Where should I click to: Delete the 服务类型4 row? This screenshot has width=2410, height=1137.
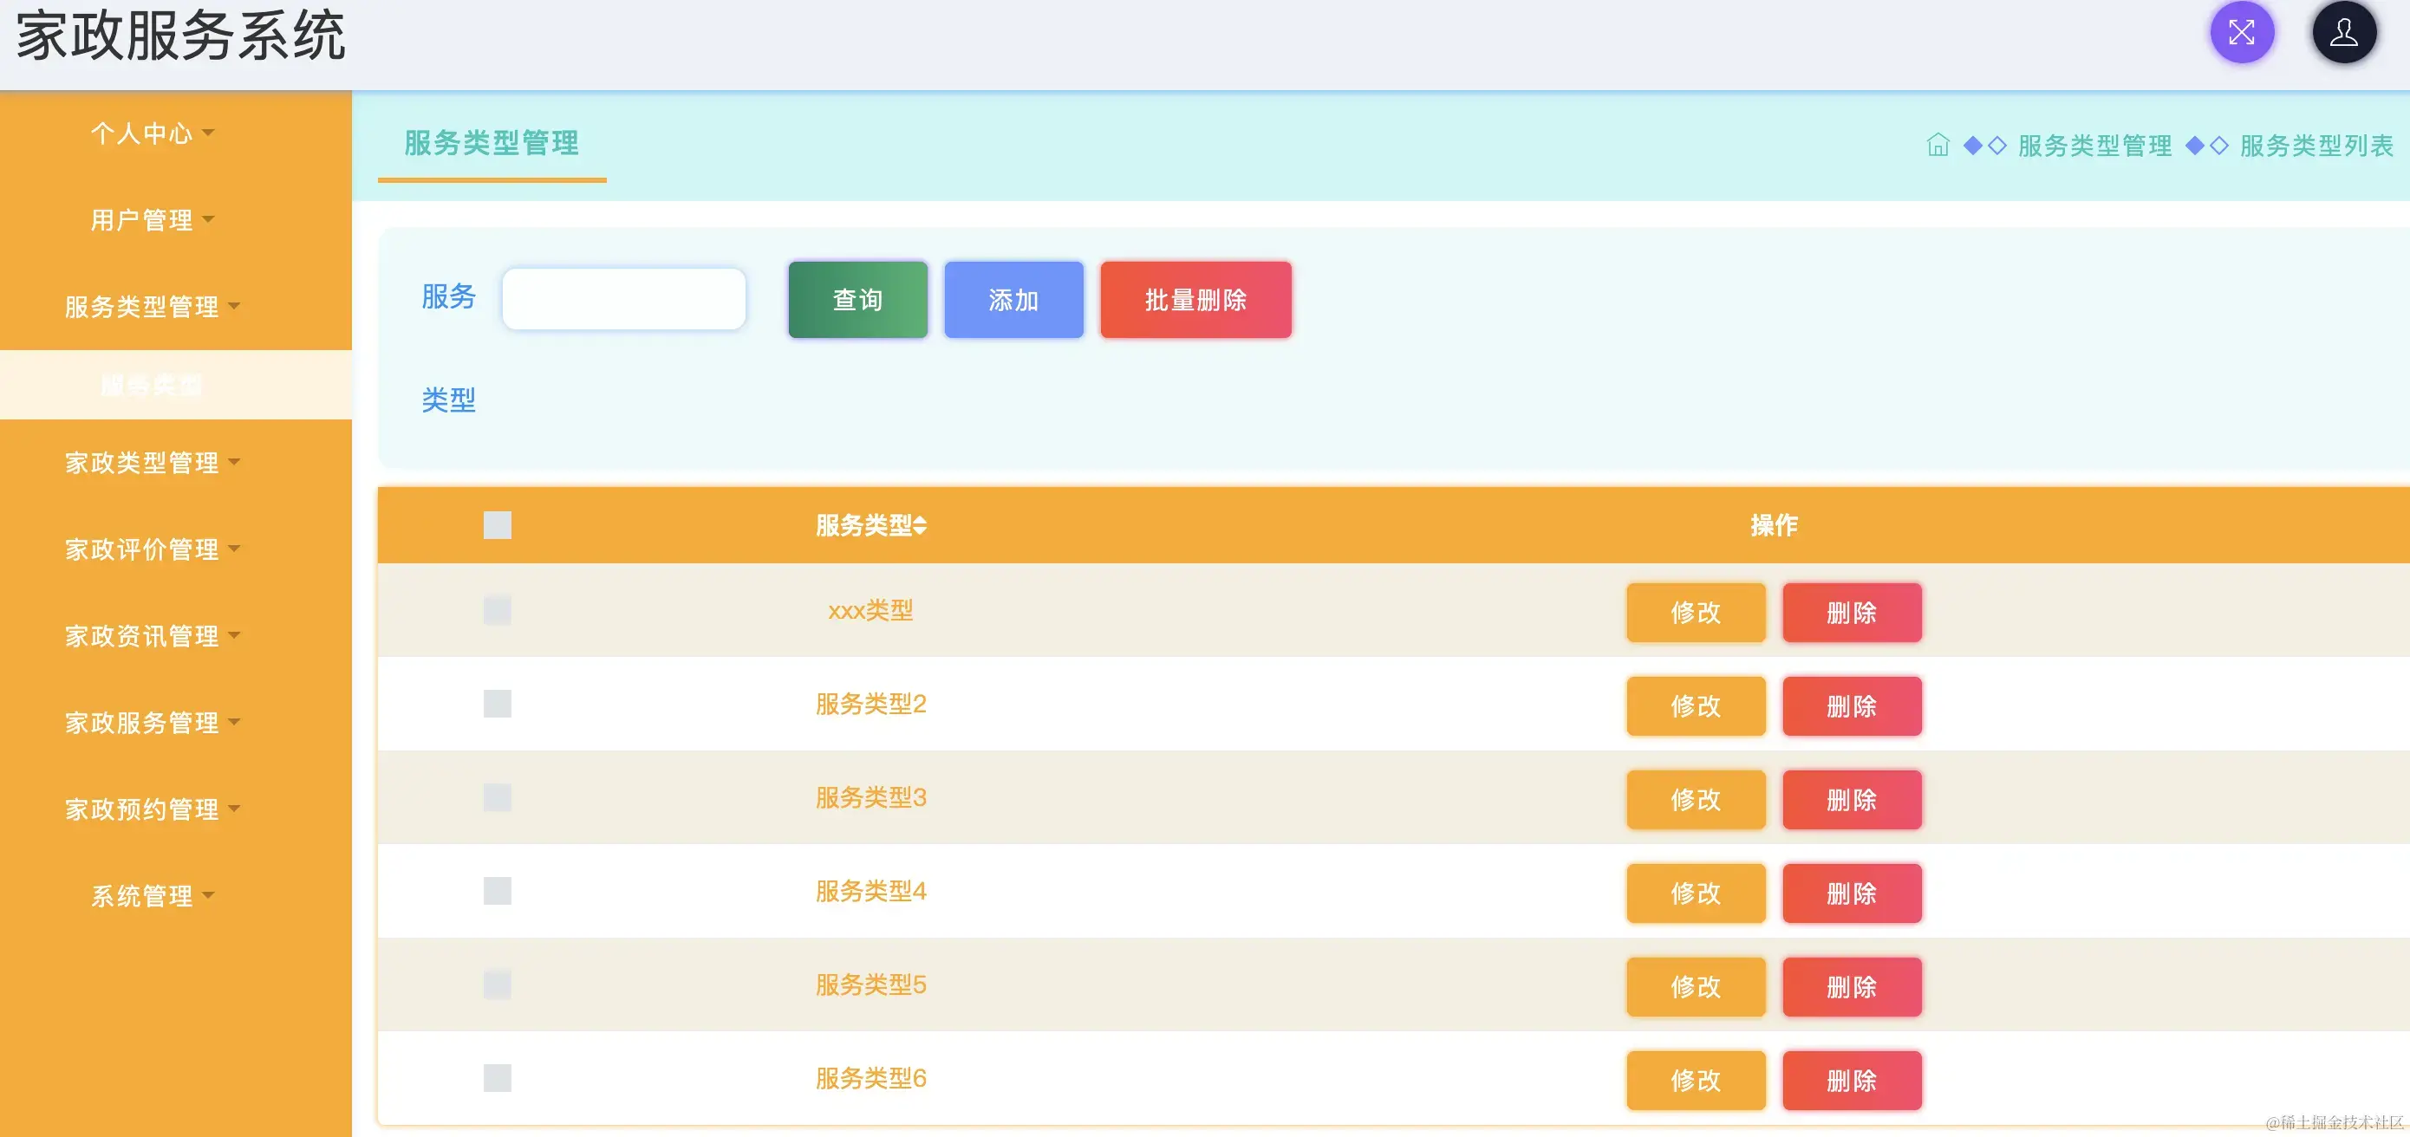[1851, 893]
